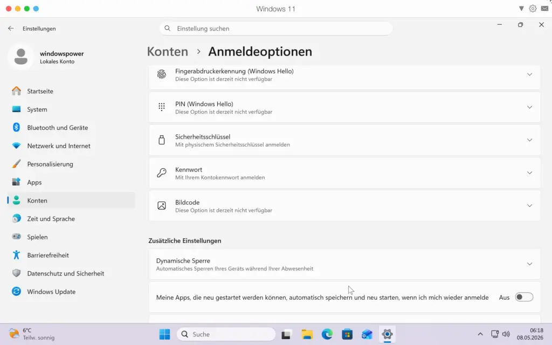Expand the Sicherheitsschlüssel option
This screenshot has width=552, height=345.
pos(529,140)
